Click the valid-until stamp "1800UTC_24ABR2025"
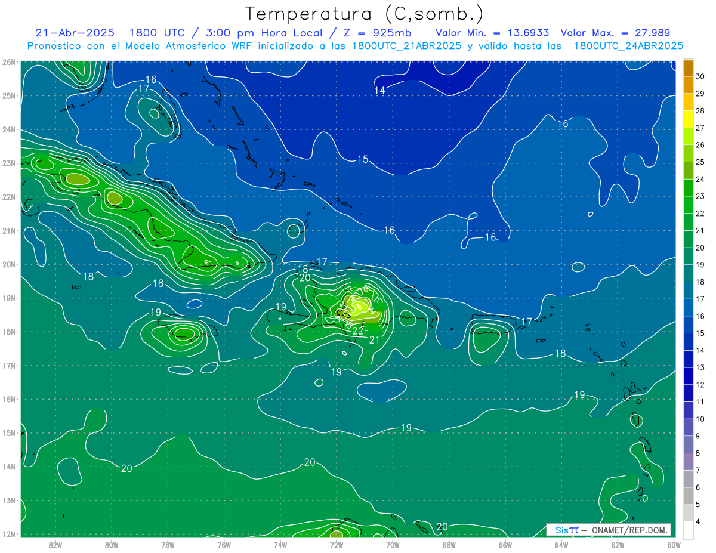 [628, 45]
